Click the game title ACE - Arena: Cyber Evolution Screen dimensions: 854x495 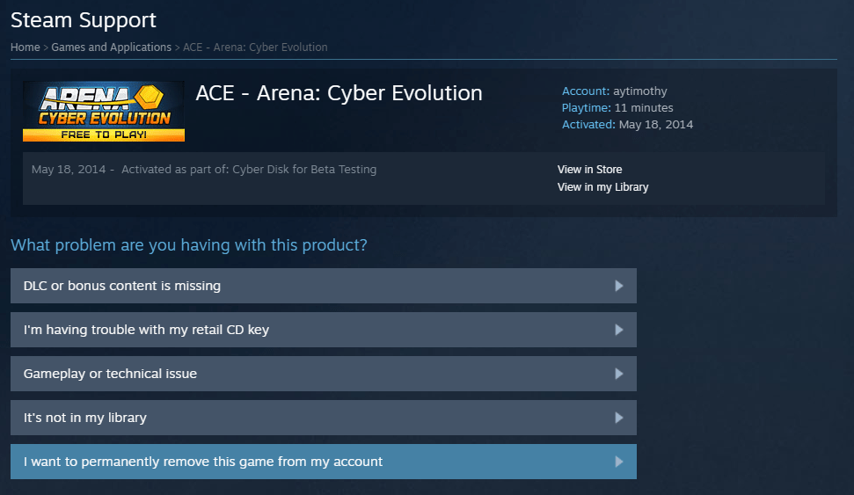(x=339, y=93)
